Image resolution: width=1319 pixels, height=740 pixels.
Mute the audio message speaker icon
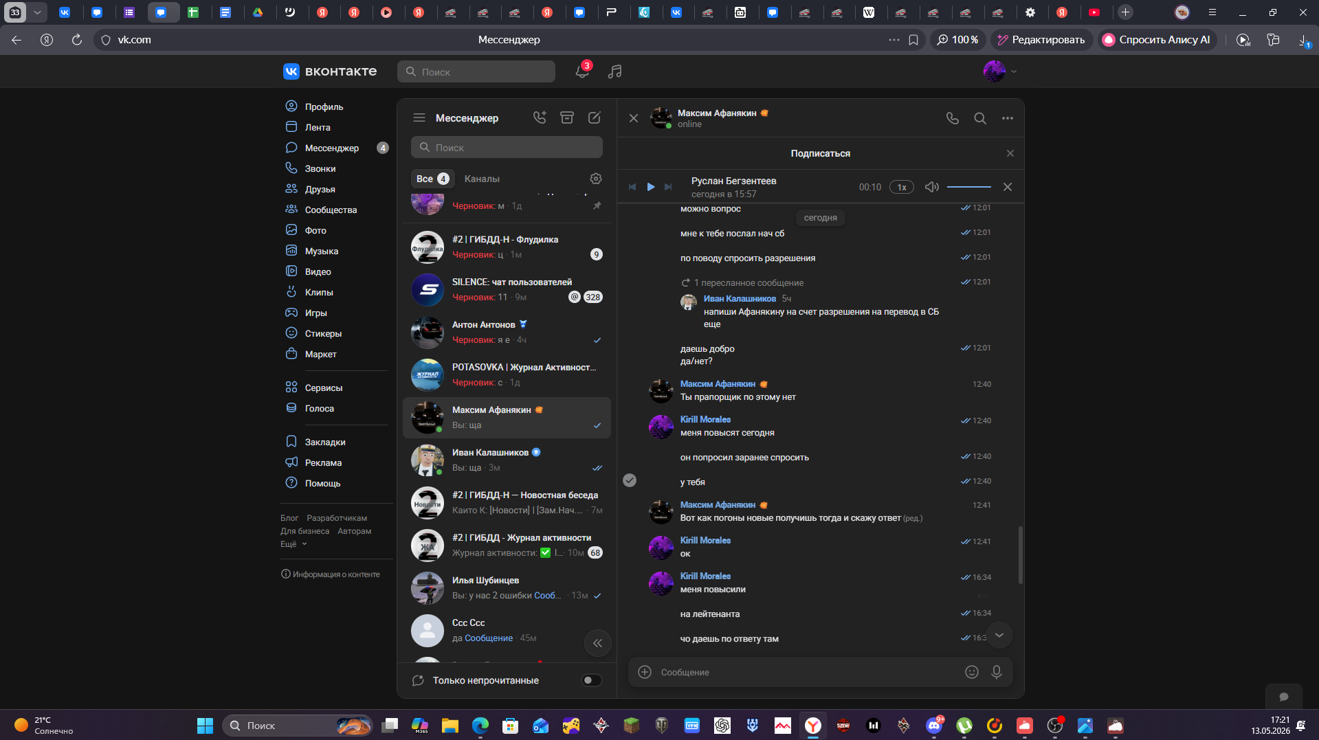(x=932, y=187)
